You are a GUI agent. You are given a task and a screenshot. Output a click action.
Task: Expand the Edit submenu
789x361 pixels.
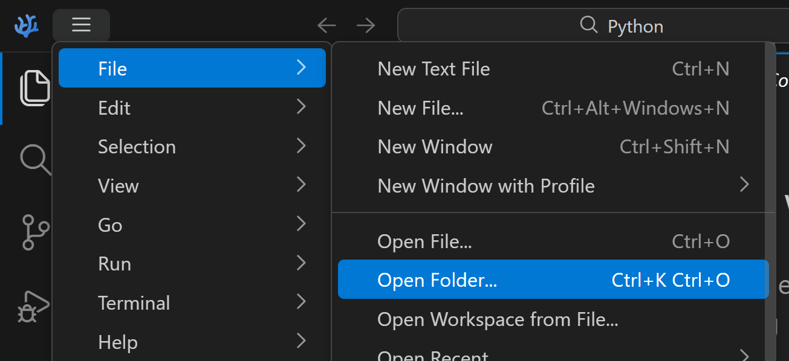tap(192, 107)
